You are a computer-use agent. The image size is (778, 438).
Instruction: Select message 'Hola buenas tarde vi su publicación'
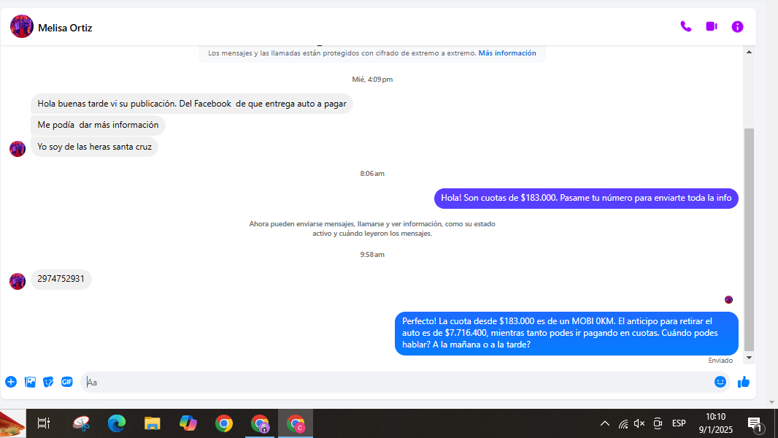191,104
